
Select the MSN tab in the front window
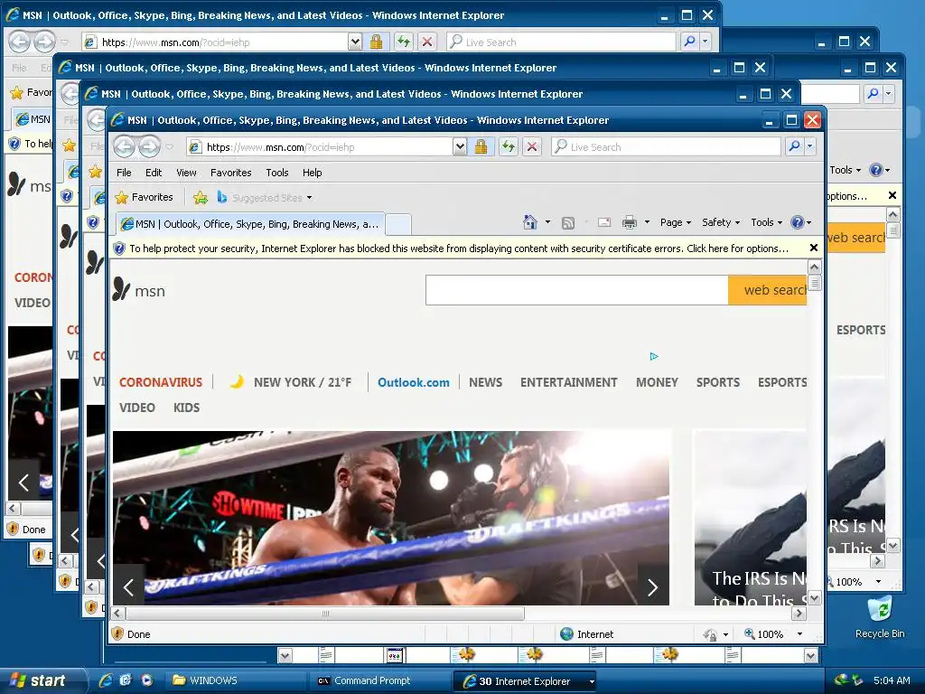(250, 224)
